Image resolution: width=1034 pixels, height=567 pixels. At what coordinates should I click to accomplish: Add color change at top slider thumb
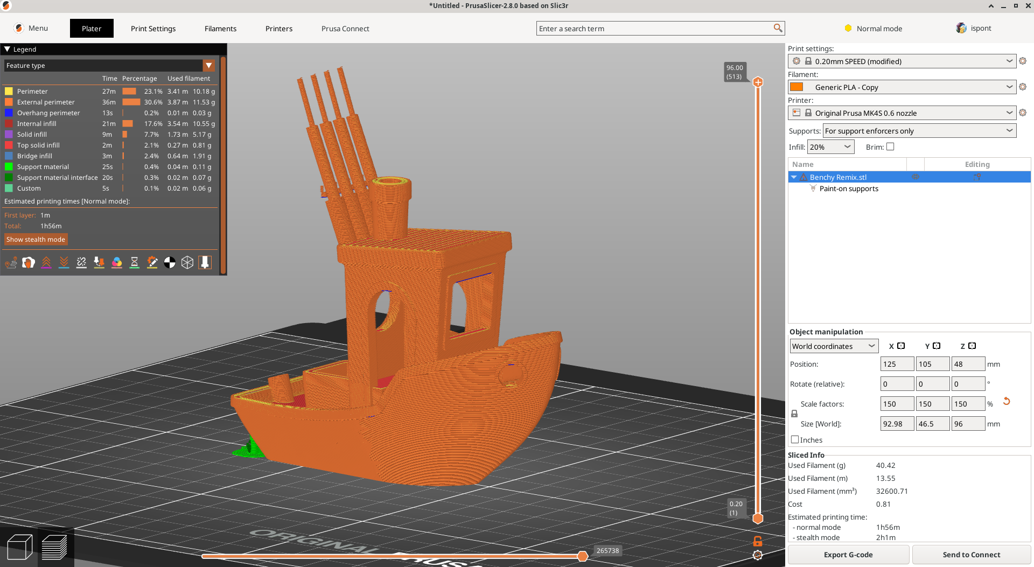[x=758, y=82]
